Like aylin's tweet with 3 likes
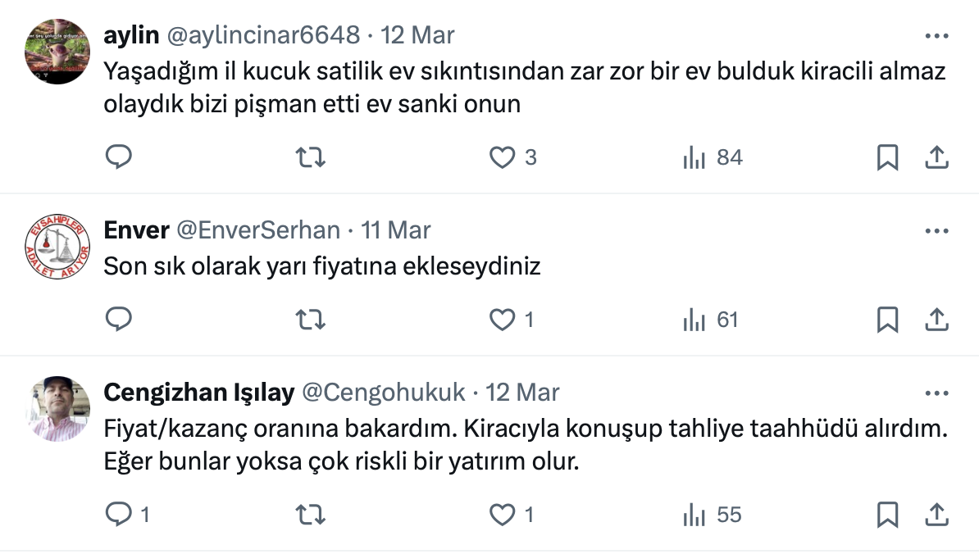This screenshot has height=554, width=979. (x=502, y=157)
